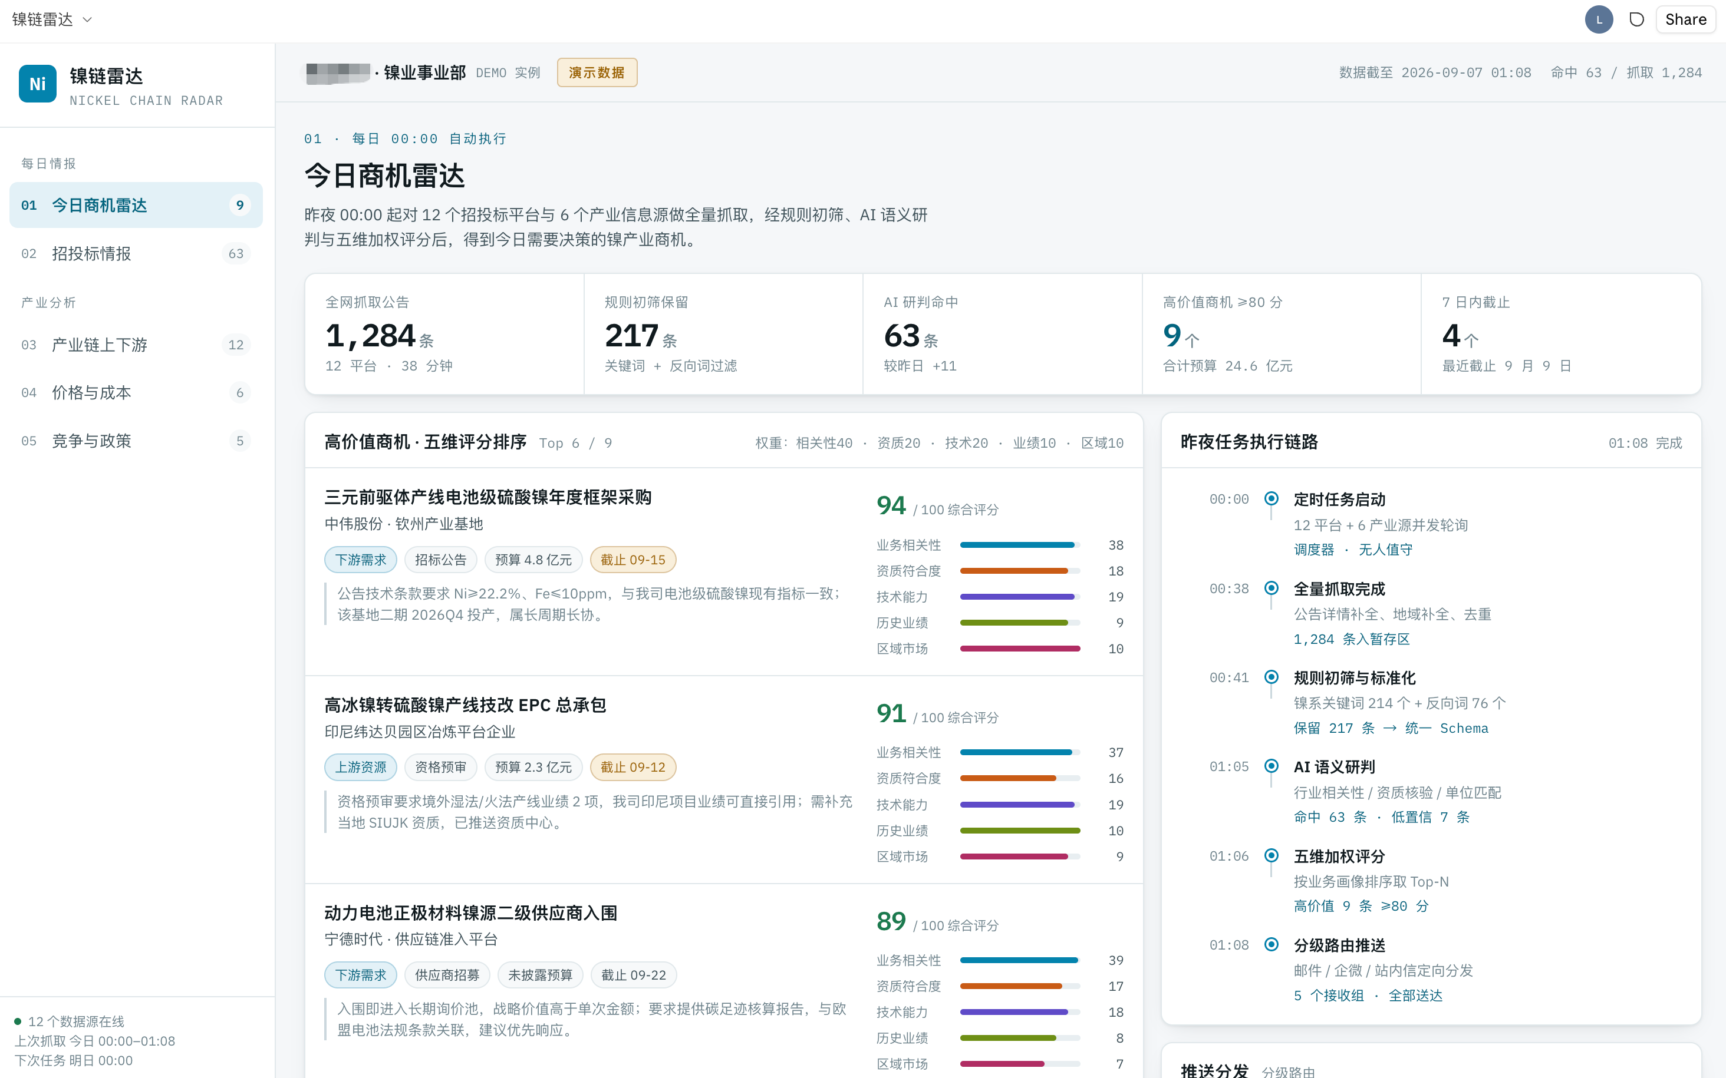Image resolution: width=1726 pixels, height=1078 pixels.
Task: Open 产业链上下游 sidebar item
Action: 136,345
